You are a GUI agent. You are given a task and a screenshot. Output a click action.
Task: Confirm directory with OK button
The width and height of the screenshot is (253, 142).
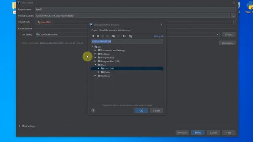[141, 110]
